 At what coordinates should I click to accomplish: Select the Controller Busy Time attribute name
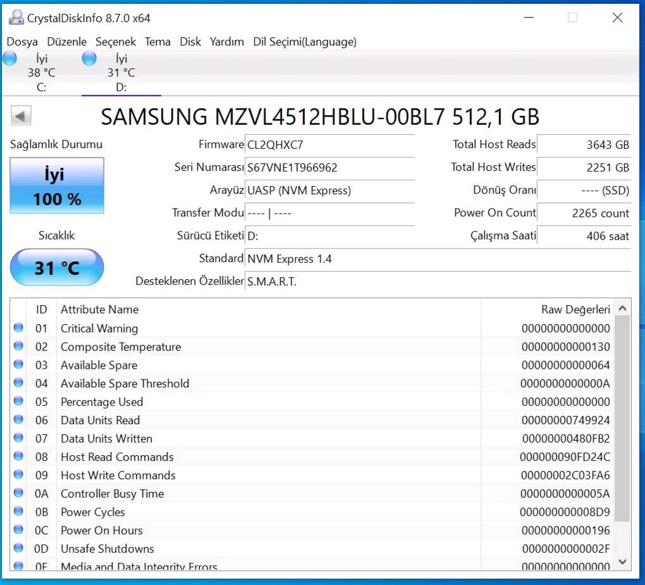coord(112,494)
